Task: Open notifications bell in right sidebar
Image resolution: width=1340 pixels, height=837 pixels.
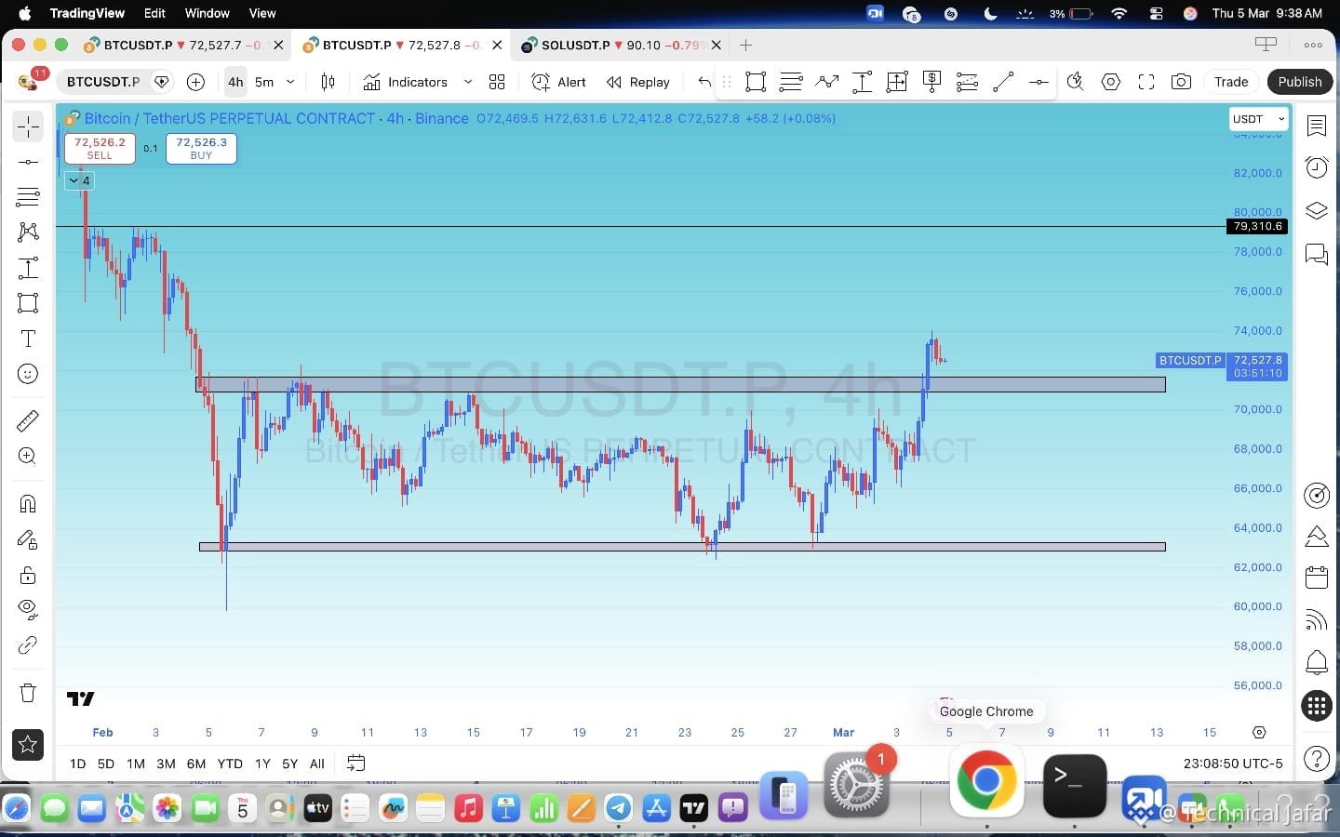Action: coord(1317,662)
